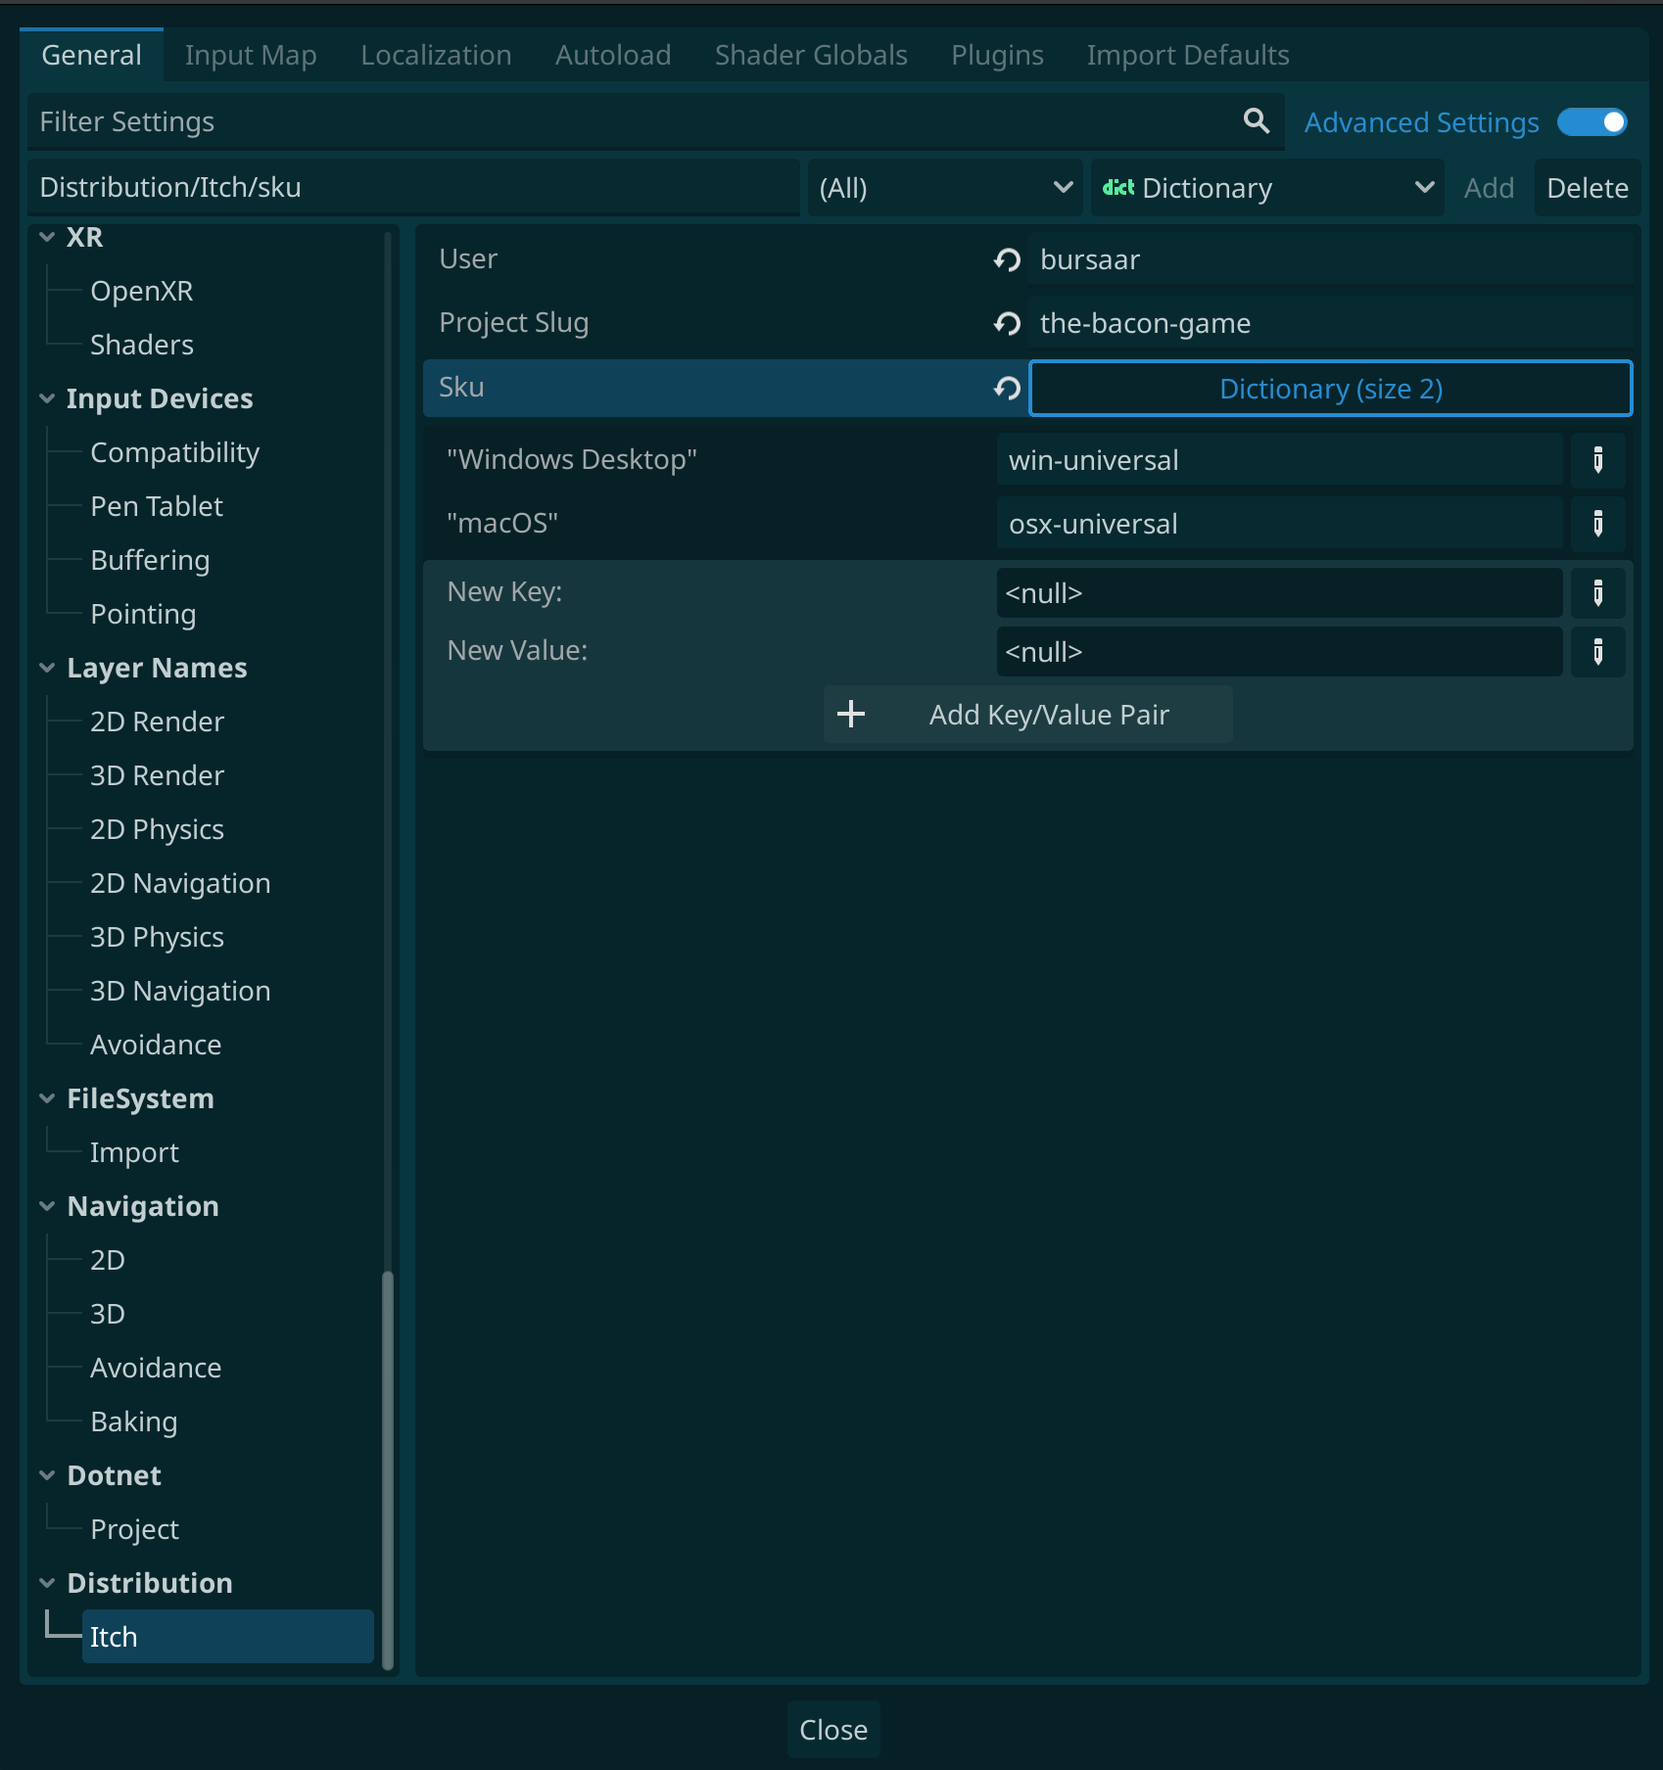Click Add Key/Value Pair button
Viewport: 1663px width, 1770px height.
pyautogui.click(x=1027, y=715)
